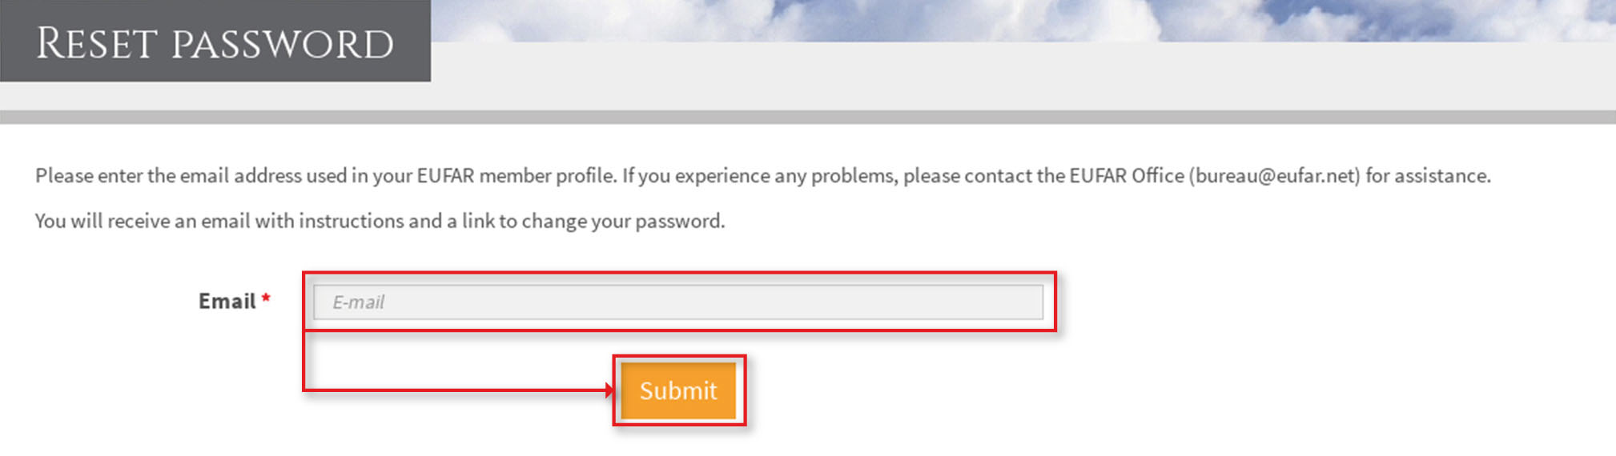Click the bold Email field label

click(227, 302)
